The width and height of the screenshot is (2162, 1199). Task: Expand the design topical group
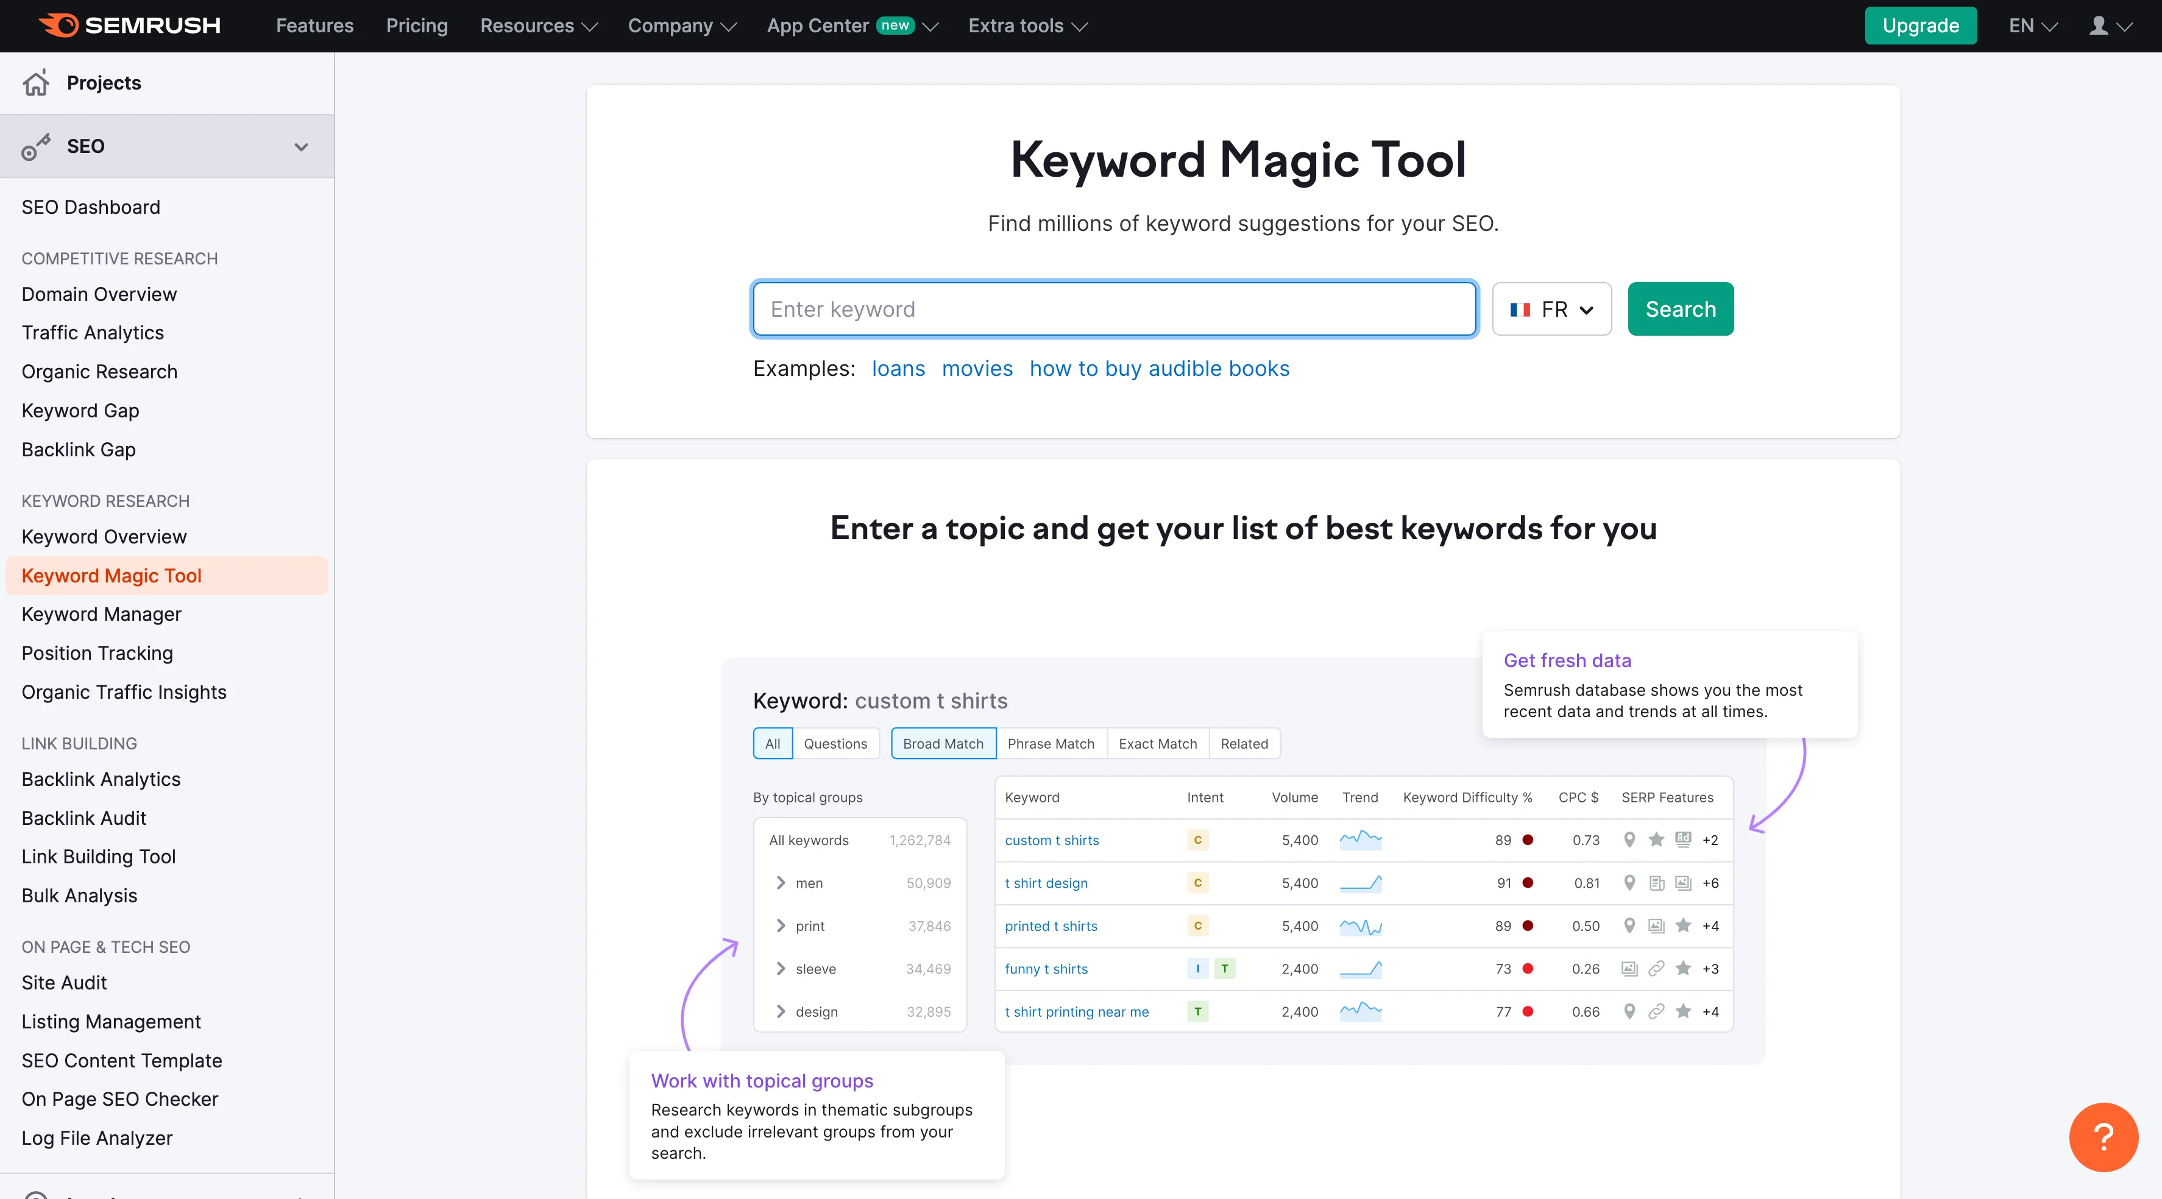click(781, 1011)
